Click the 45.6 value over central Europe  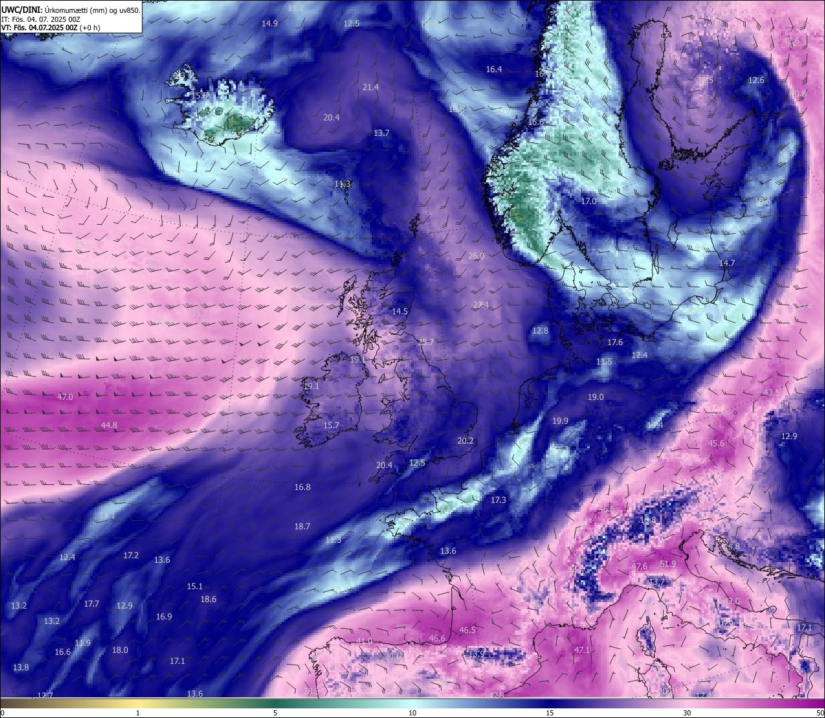tap(716, 444)
